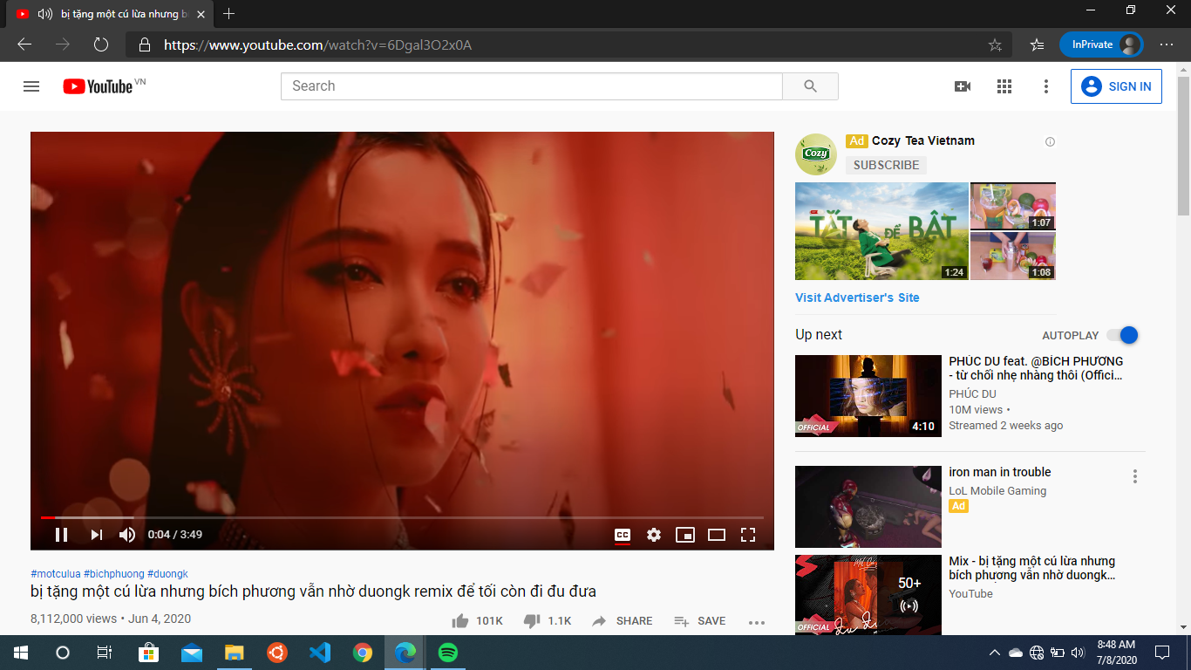This screenshot has width=1191, height=670.
Task: Open ad info icon beside Cozy Tea
Action: [1050, 141]
